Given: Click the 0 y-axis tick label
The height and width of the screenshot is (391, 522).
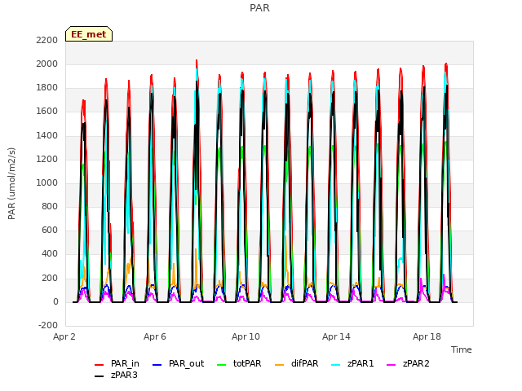Looking at the screenshot, I should click(55, 301).
